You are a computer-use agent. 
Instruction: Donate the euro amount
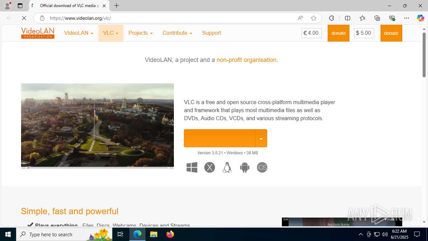(338, 33)
